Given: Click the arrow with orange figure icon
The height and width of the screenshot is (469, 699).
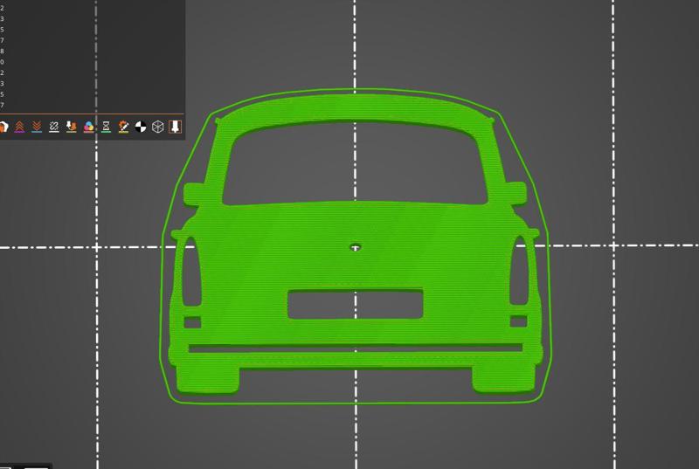Looking at the screenshot, I should [72, 127].
